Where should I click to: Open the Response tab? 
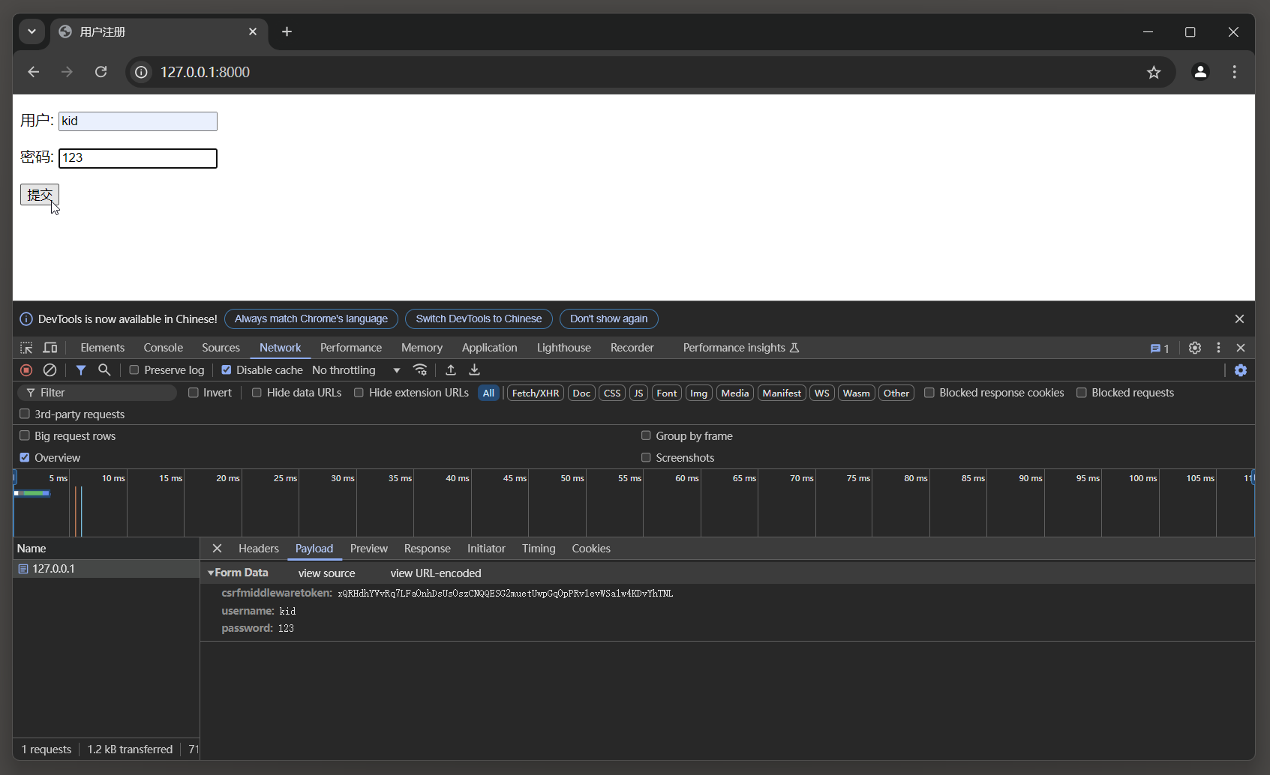click(x=427, y=549)
